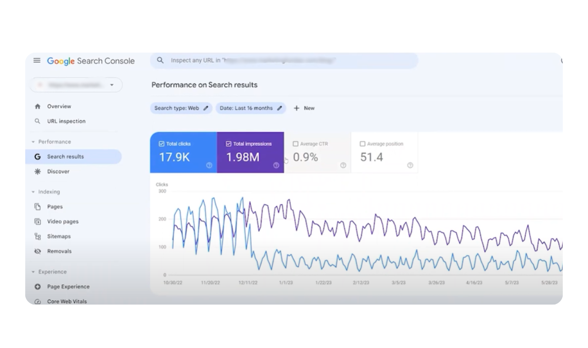Screen dimensions: 588x348
Task: Click the Removals crossed-eye icon
Action: coord(37,251)
